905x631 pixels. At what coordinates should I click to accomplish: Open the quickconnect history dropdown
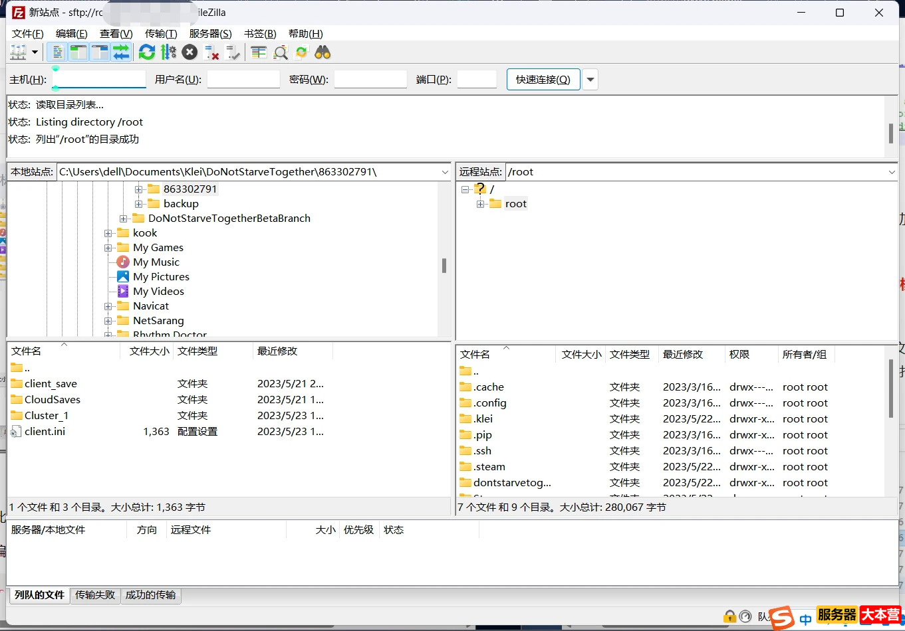[x=590, y=80]
